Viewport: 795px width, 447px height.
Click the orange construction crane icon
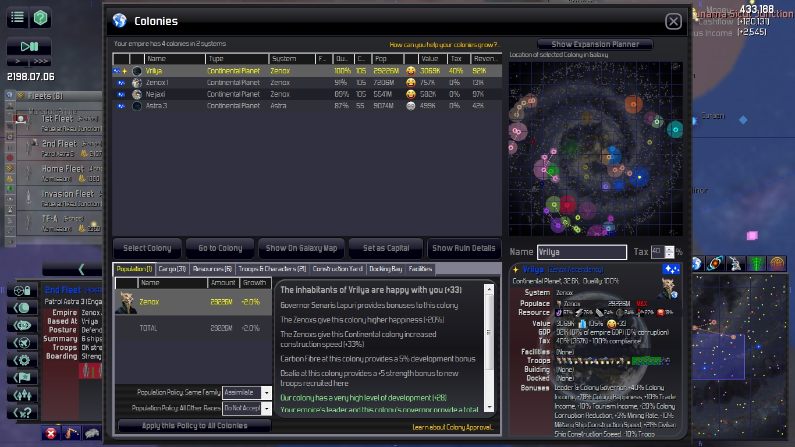72,433
